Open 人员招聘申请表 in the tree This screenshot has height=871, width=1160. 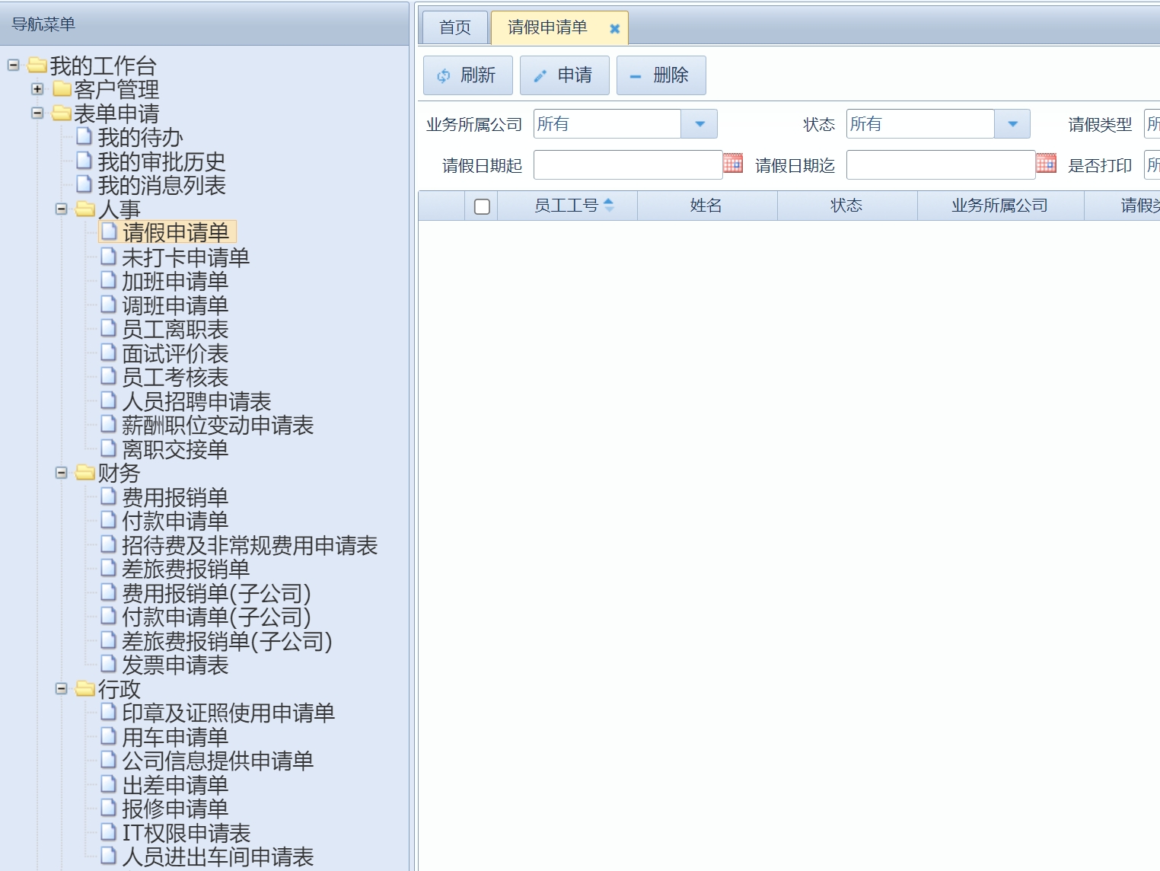(196, 401)
